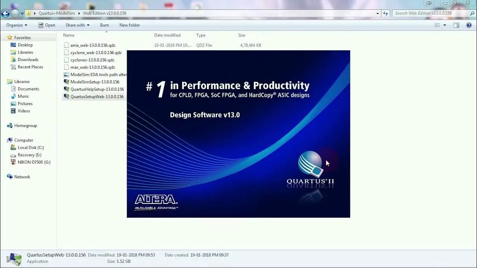Viewport: 477px width, 268px height.
Task: Open the Documents library
Action: click(x=28, y=89)
